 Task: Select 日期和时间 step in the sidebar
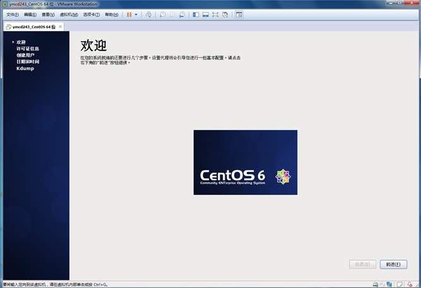click(28, 61)
